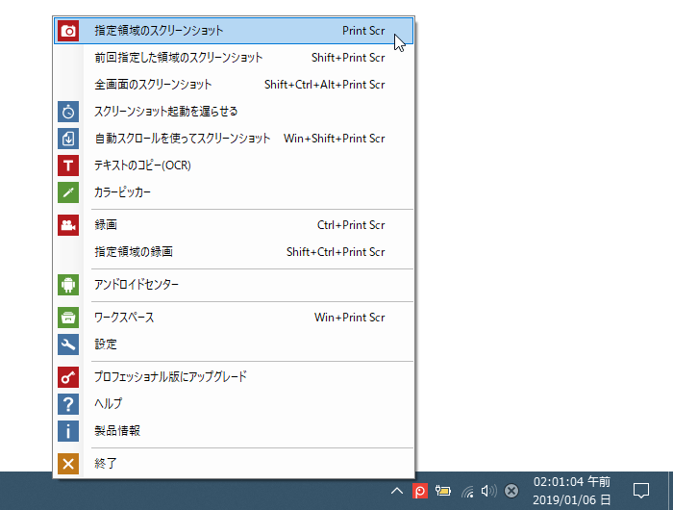Select 自動スクロールを使ってスクリーンショット
The image size is (673, 510).
[x=234, y=139]
